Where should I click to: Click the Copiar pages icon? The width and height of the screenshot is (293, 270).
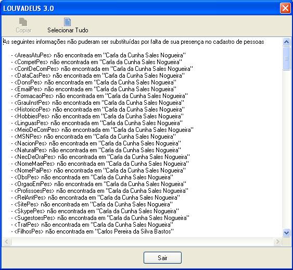tap(23, 22)
